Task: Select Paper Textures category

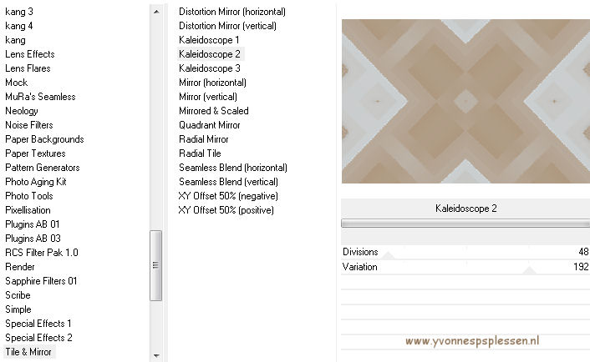Action: pyautogui.click(x=35, y=153)
